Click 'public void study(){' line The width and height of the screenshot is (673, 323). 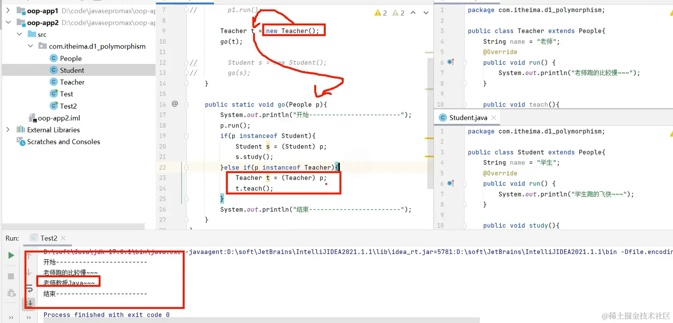[521, 226]
